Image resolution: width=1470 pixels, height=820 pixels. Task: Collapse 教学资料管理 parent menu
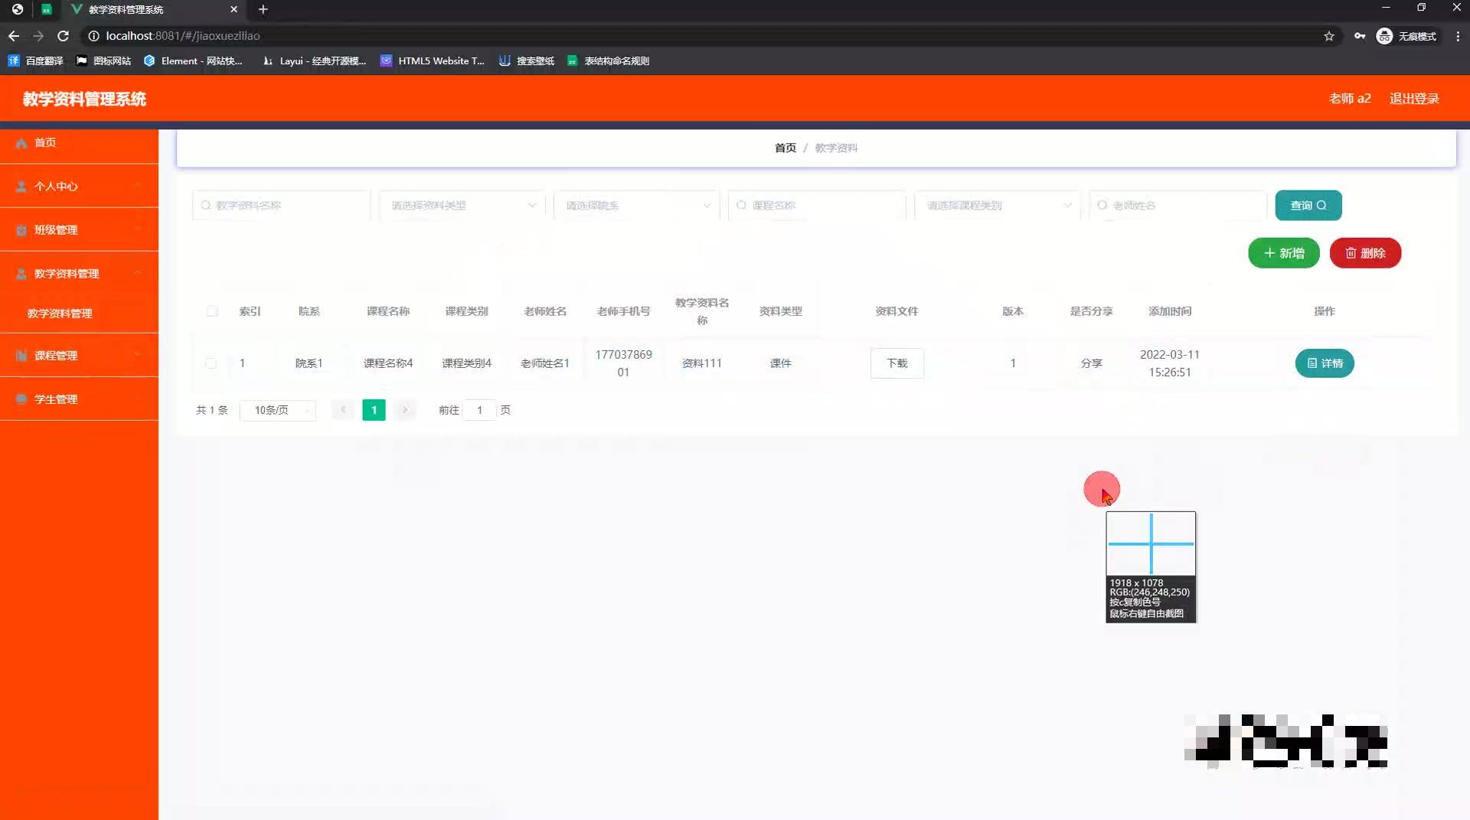coord(79,273)
